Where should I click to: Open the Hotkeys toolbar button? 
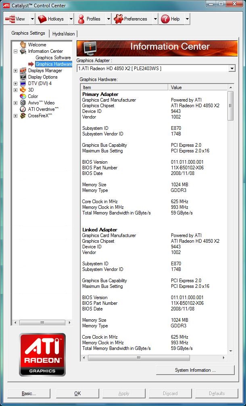tap(52, 19)
